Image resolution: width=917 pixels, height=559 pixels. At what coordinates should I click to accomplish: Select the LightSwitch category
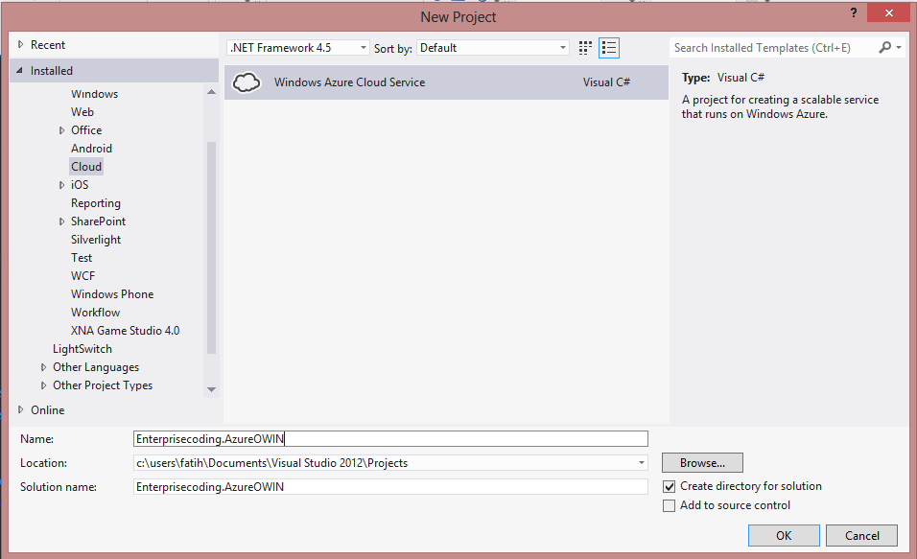coord(82,349)
